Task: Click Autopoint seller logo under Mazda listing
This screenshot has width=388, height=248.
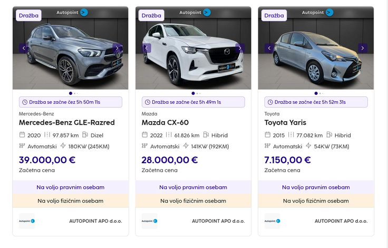Action: tap(150, 221)
